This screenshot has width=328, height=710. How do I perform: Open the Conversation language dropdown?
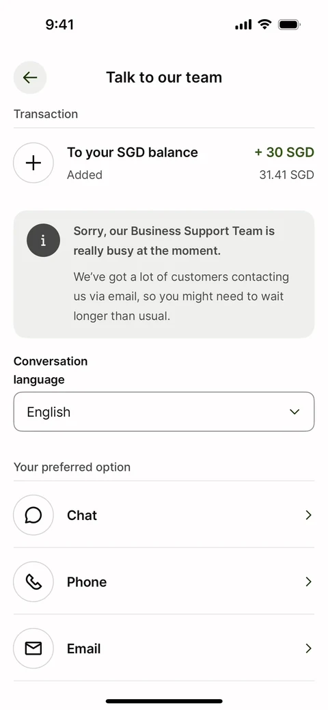[x=164, y=411]
